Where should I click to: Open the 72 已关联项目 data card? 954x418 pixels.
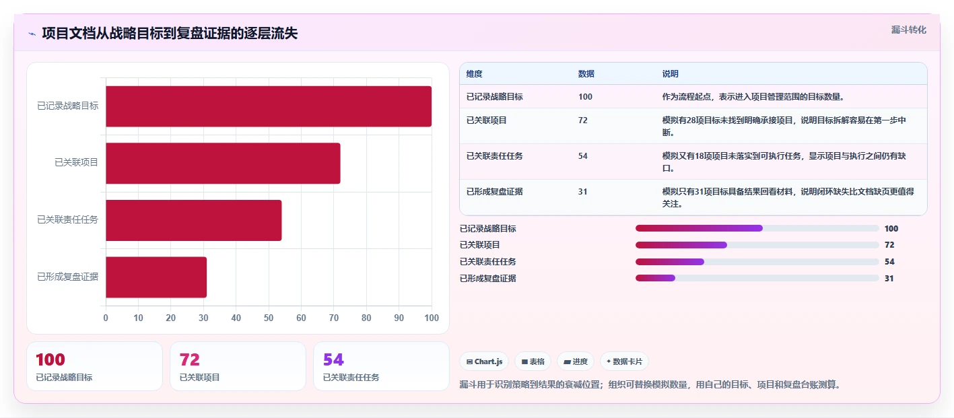(238, 366)
